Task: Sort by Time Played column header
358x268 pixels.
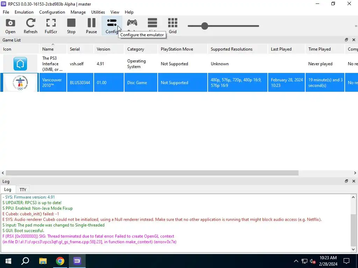Action: [x=325, y=49]
